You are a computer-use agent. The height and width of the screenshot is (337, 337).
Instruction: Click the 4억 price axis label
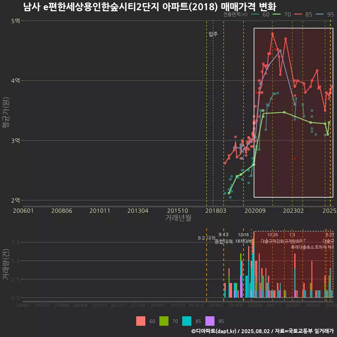(15, 81)
